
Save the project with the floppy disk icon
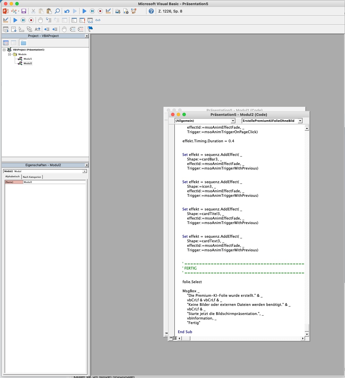[x=24, y=11]
